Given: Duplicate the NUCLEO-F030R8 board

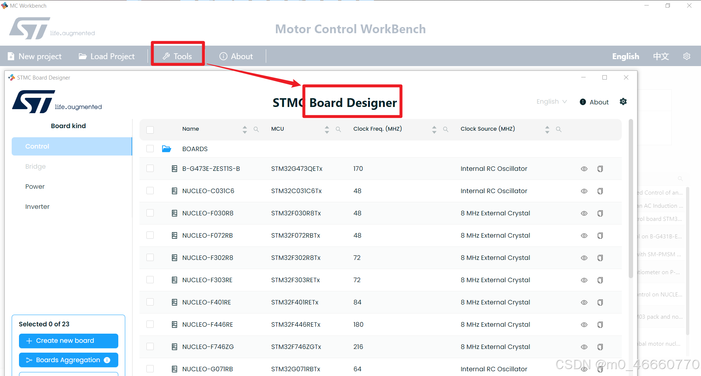Looking at the screenshot, I should click(x=600, y=213).
